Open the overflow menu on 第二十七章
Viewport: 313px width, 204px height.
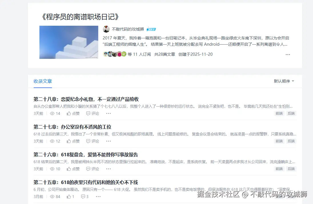[x=108, y=141]
